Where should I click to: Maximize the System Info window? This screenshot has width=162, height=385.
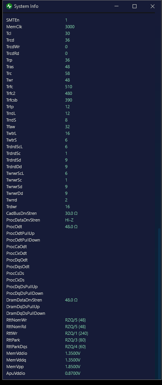[x=135, y=6]
